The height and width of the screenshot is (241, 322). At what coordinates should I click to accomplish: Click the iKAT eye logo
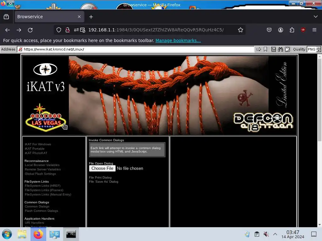click(45, 69)
